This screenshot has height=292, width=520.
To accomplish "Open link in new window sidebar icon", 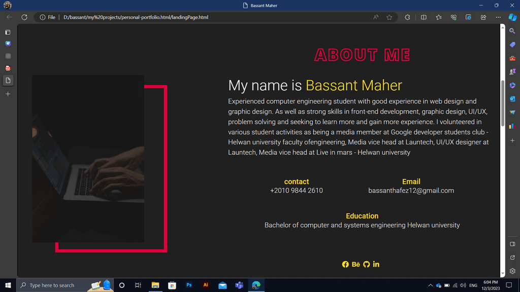I will pos(512,258).
